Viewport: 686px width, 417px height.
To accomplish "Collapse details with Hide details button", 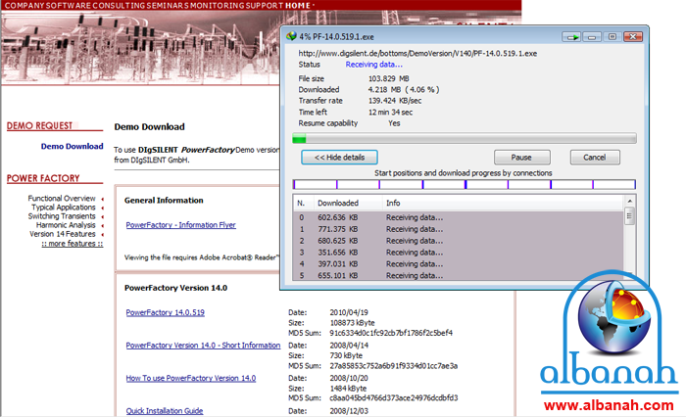I will [338, 157].
